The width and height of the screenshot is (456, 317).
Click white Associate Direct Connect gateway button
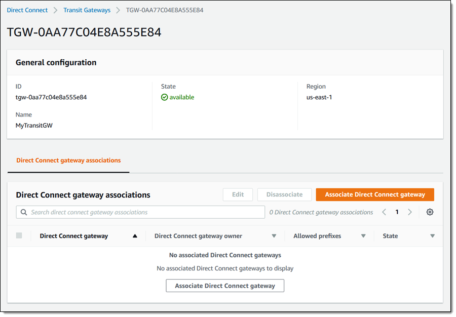(225, 286)
